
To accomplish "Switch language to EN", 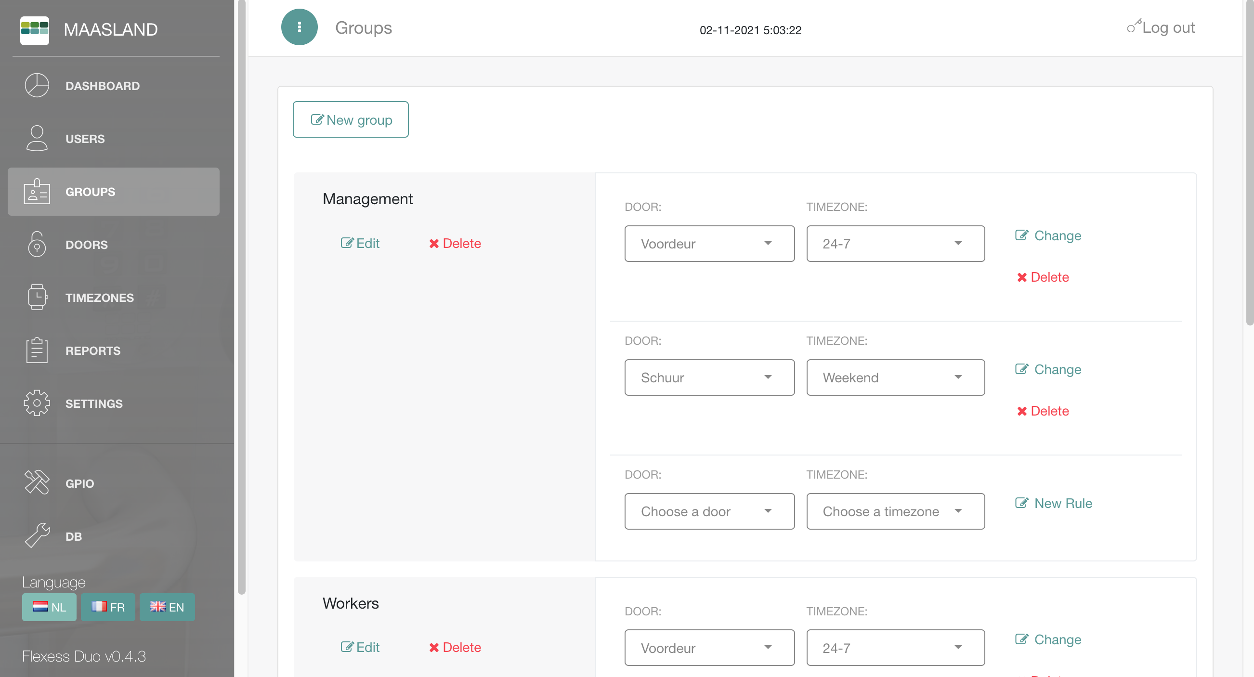I will pyautogui.click(x=167, y=607).
